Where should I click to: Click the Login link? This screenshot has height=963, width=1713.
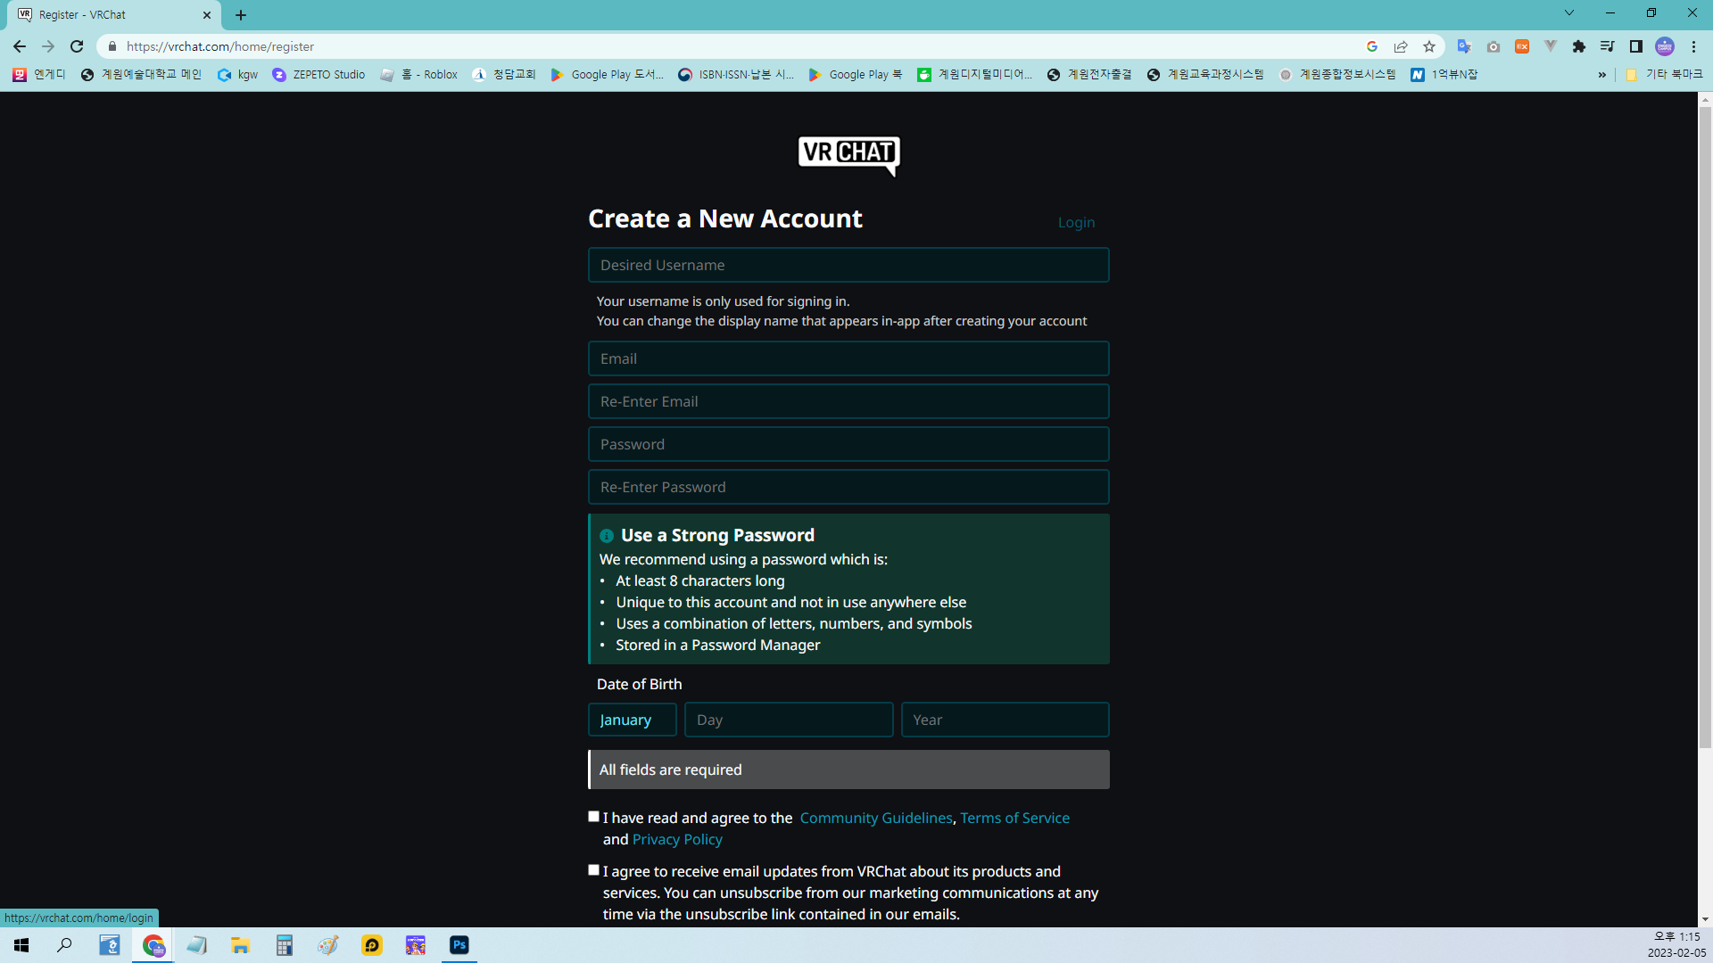click(1076, 223)
